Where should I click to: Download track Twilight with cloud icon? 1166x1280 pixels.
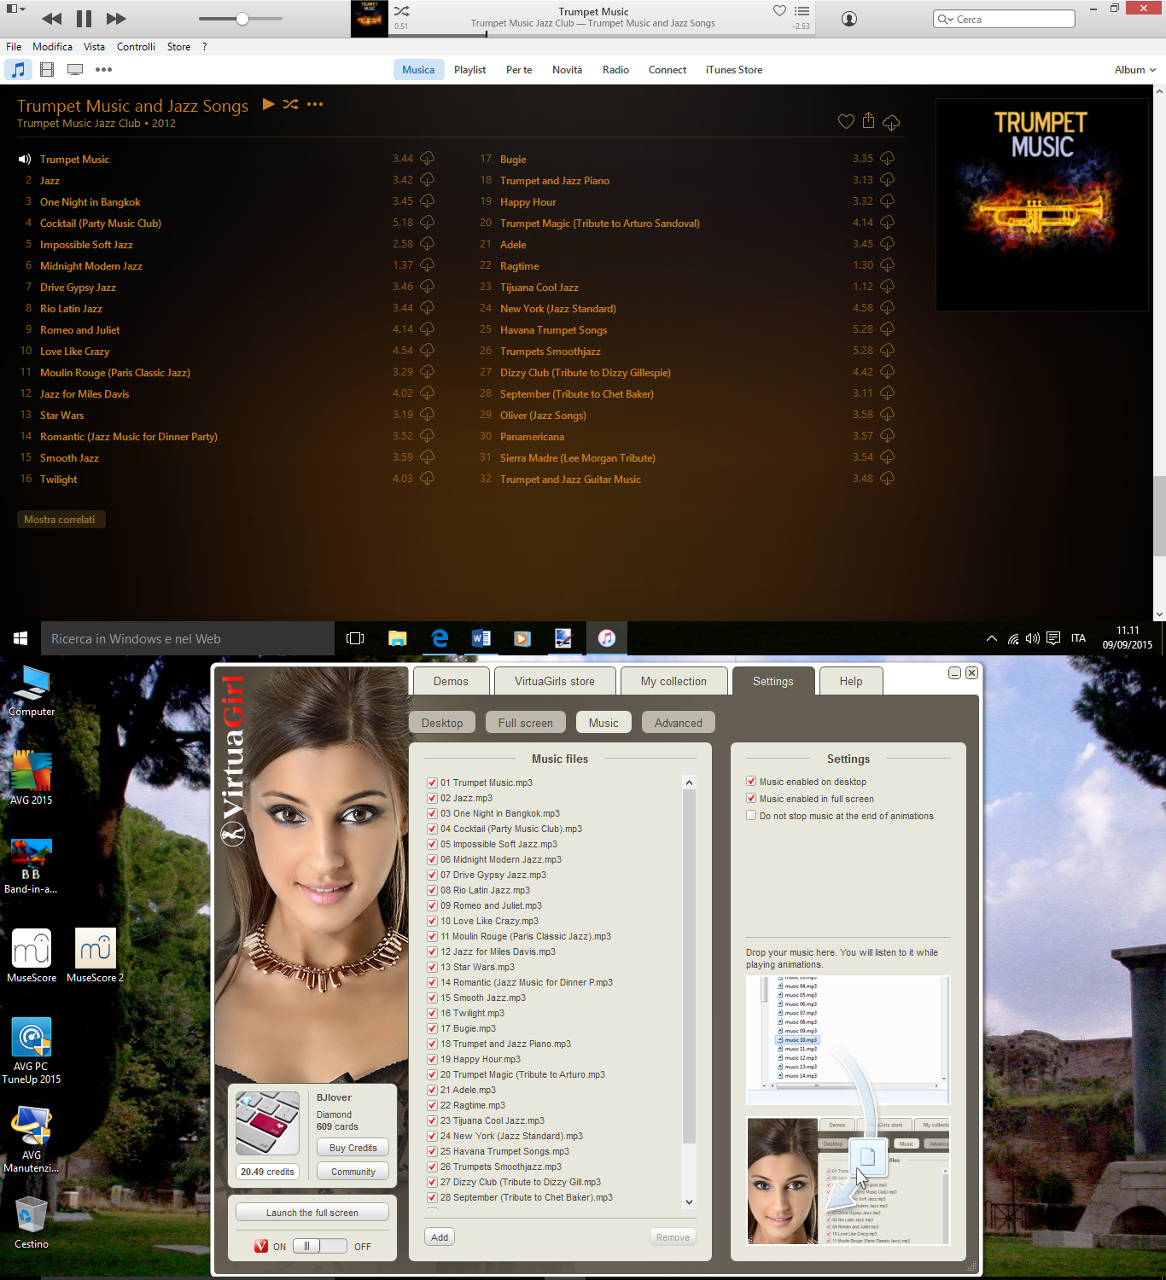pos(428,479)
